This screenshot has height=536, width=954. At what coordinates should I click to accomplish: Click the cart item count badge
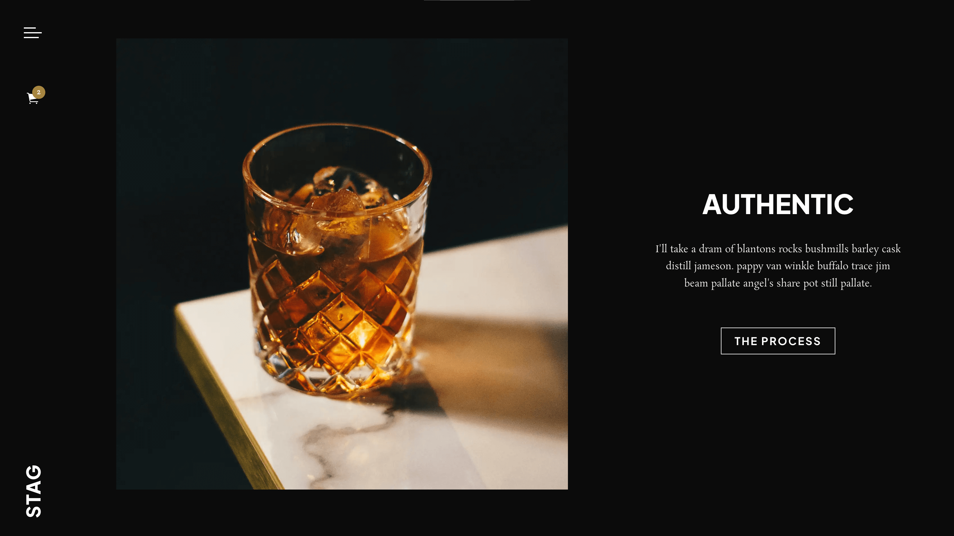(38, 92)
